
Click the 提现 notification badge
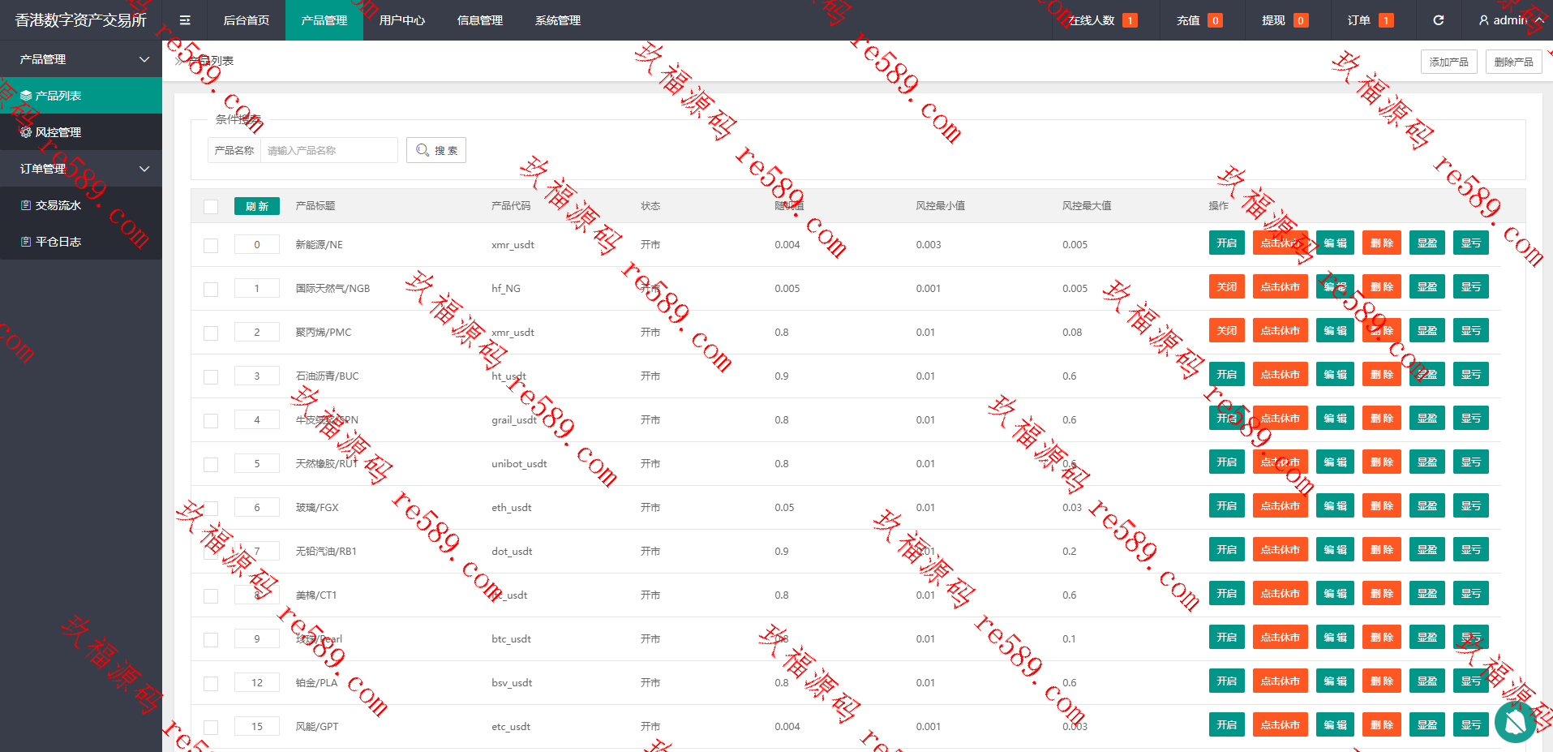(x=1301, y=20)
